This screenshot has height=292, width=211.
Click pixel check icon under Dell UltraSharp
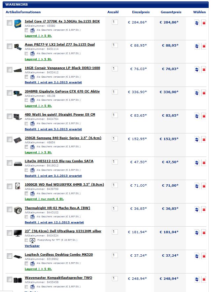click(x=32, y=240)
